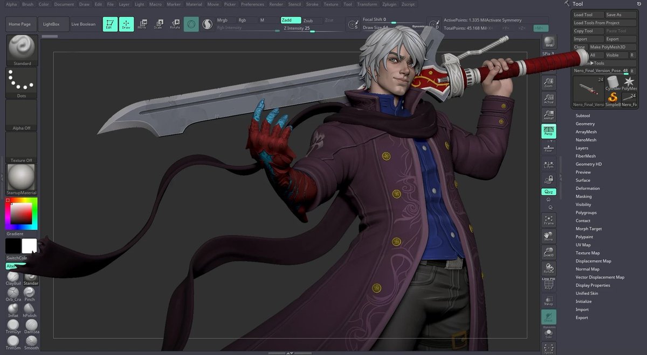Screen dimensions: 647x355
Task: Click the Xpose icon
Action: point(549,349)
